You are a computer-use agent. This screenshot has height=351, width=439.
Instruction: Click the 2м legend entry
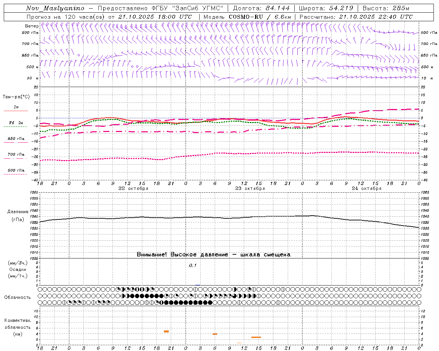click(16, 107)
